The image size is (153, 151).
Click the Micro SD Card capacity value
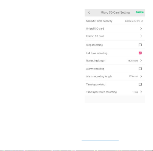click(134, 21)
